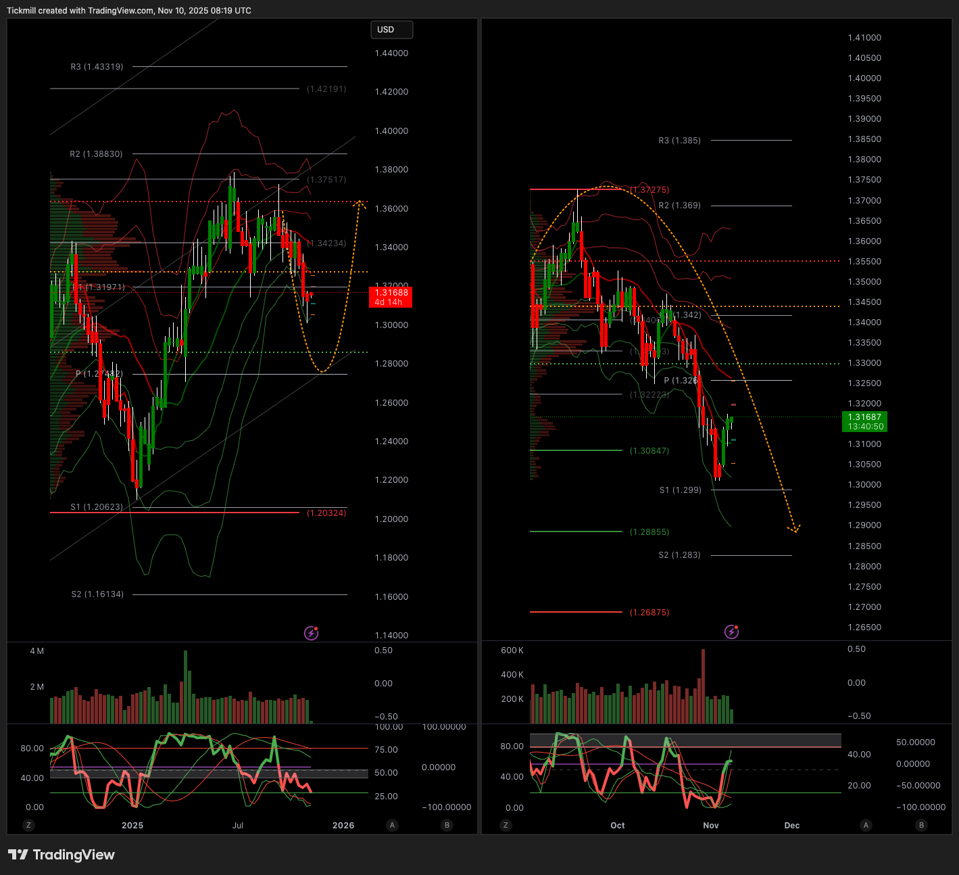This screenshot has height=875, width=959.
Task: Click the red 1.31688 price label
Action: (391, 297)
